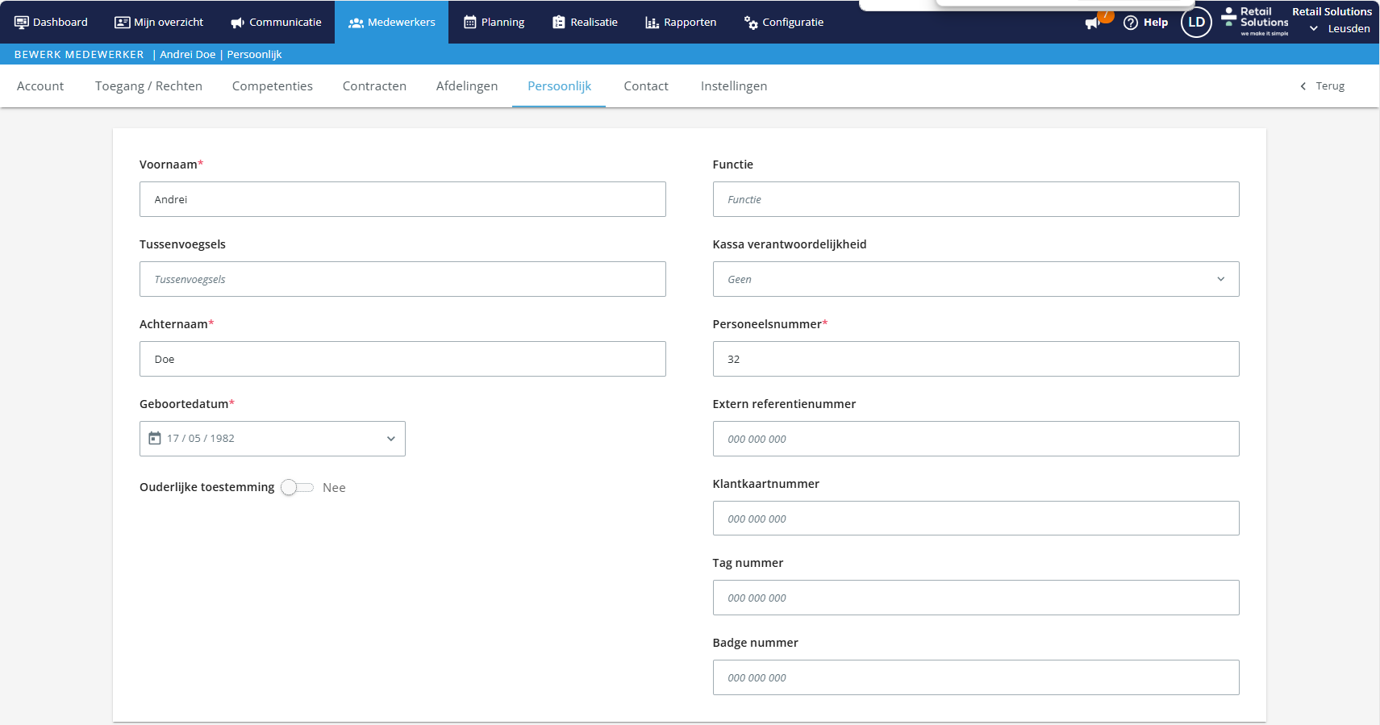Image resolution: width=1380 pixels, height=725 pixels.
Task: Click the Tag nummer input field
Action: pos(976,598)
